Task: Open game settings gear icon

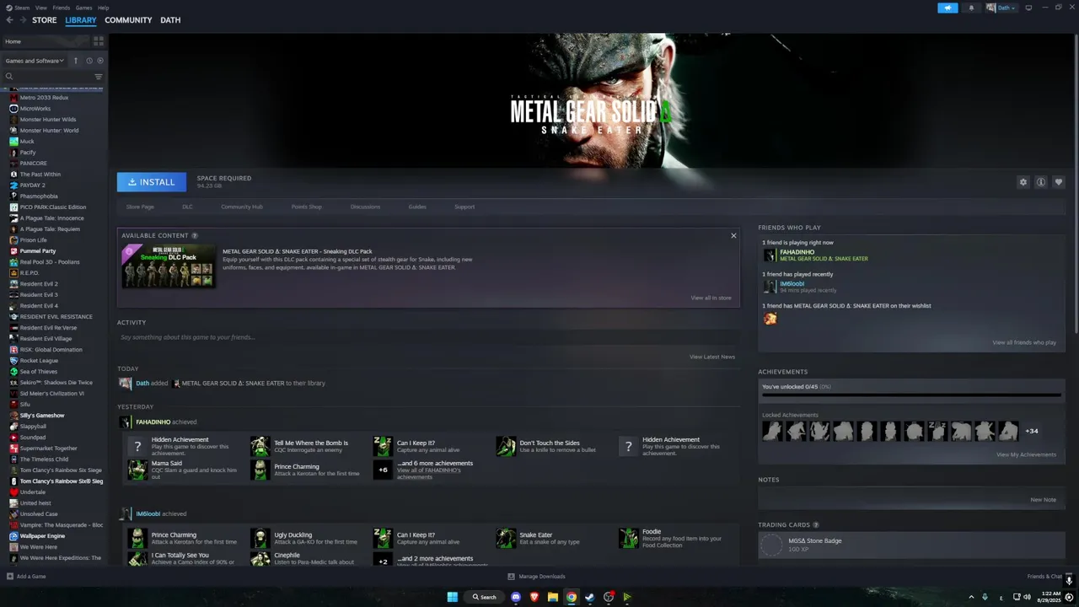Action: coord(1023,182)
